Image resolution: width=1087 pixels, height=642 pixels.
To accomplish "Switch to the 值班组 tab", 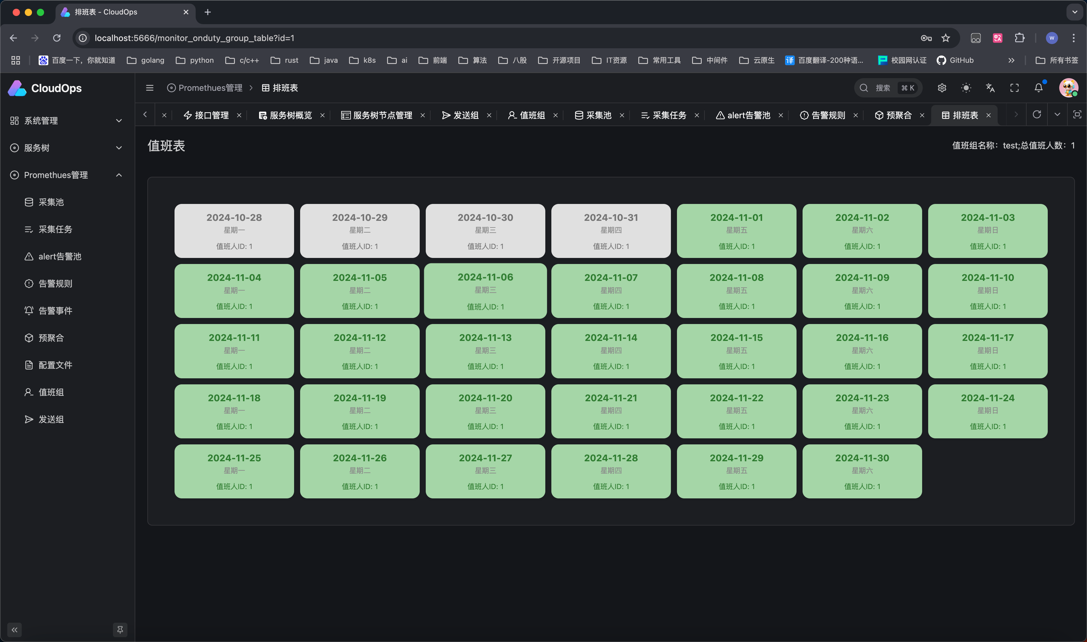I will pos(526,115).
